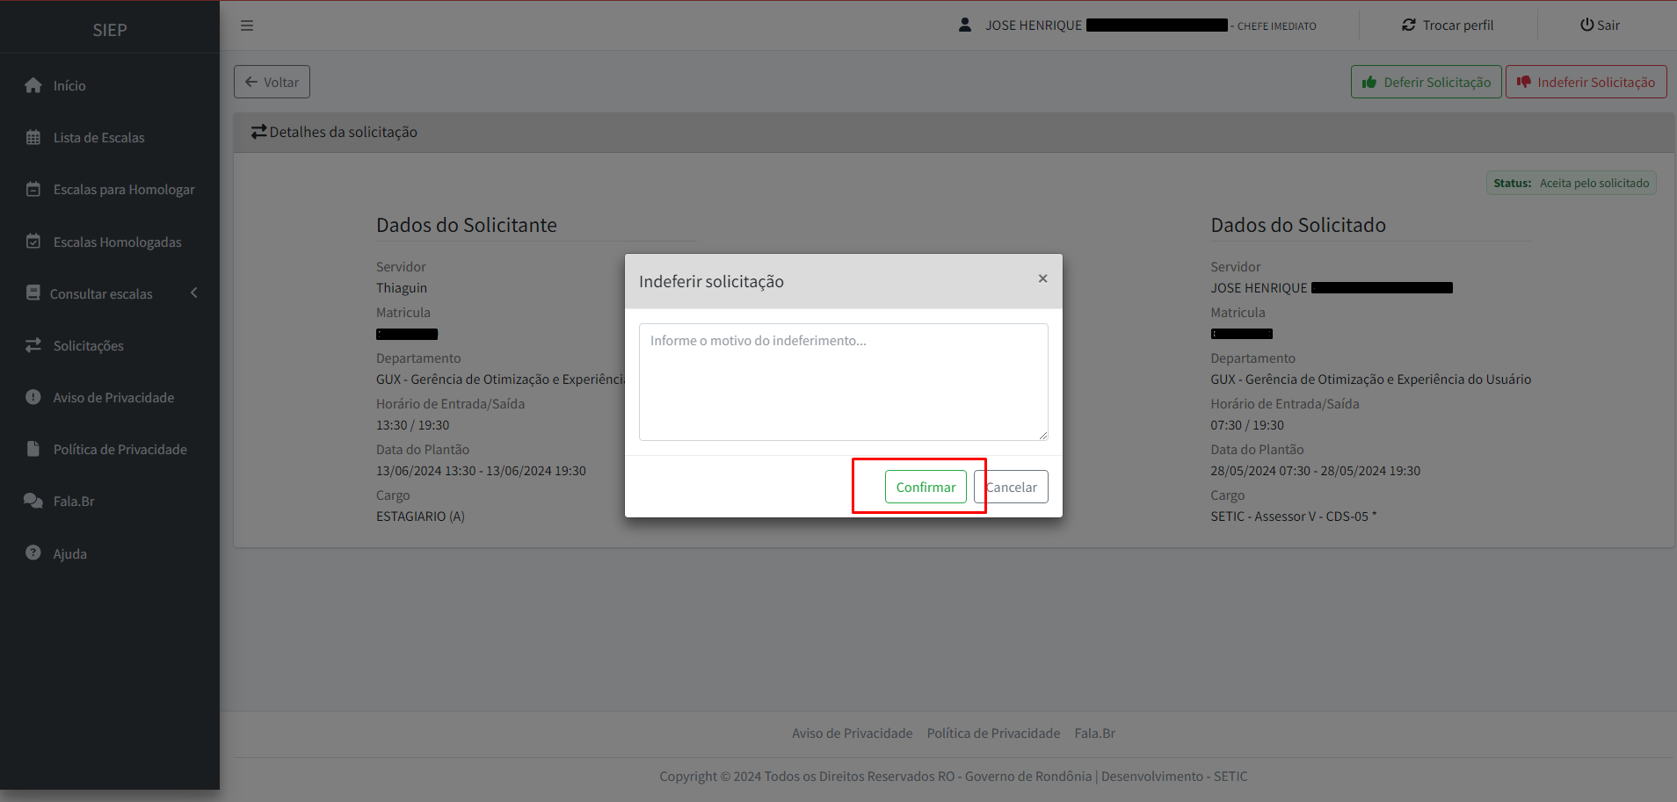Click the document icon for Política de Privacidade
The image size is (1677, 802).
(33, 449)
